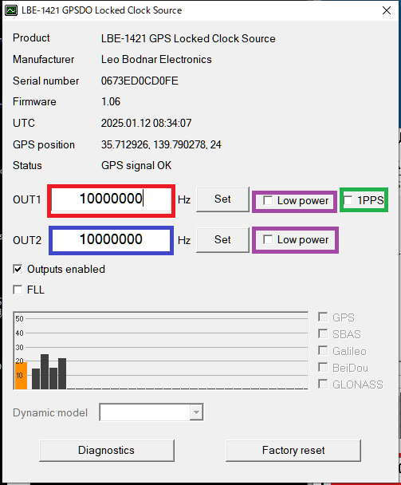Click the OUT2 frequency input field
The height and width of the screenshot is (485, 401).
(x=112, y=240)
